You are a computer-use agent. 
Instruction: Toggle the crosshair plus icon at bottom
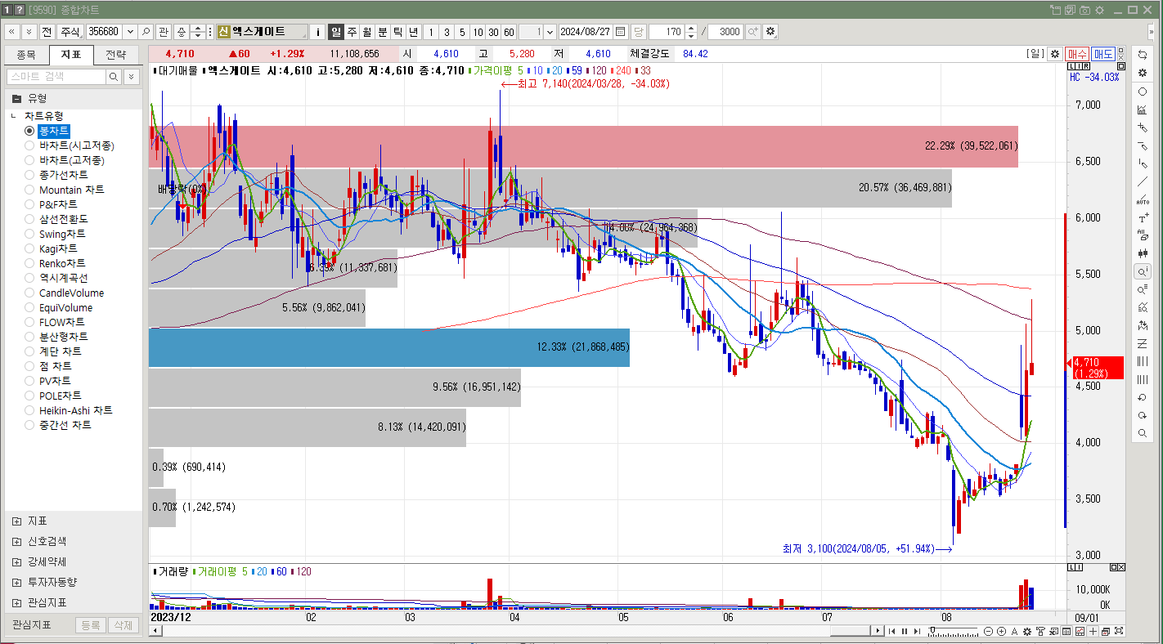tap(1093, 631)
